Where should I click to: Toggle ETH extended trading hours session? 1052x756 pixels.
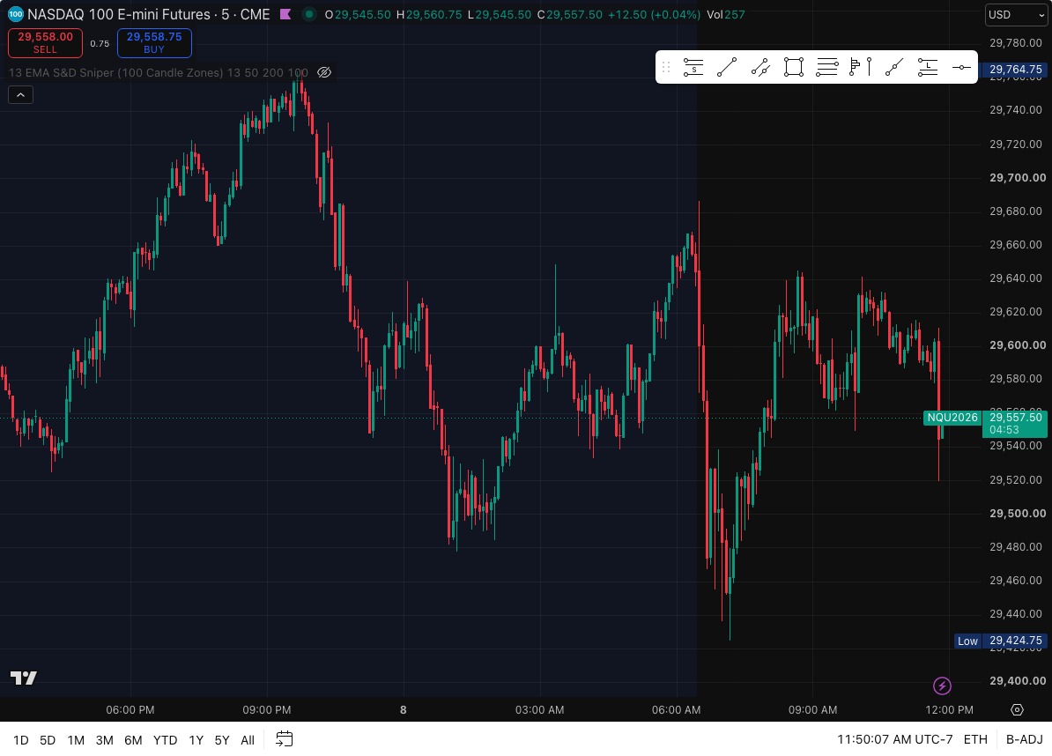point(975,739)
